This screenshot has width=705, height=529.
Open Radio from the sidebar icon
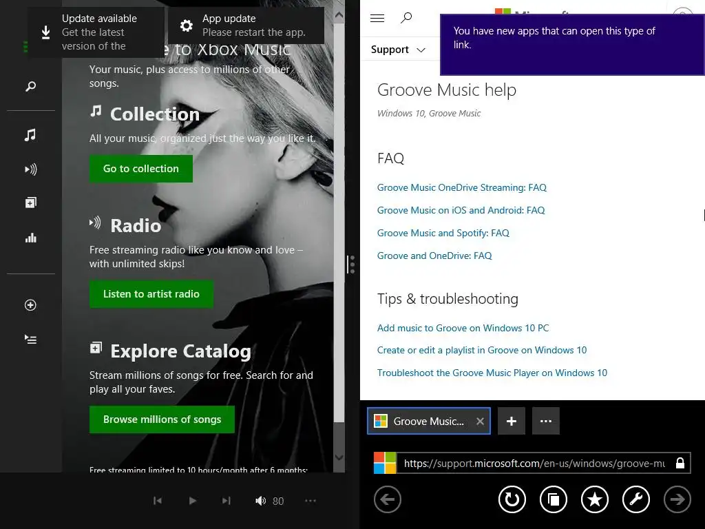(x=30, y=169)
